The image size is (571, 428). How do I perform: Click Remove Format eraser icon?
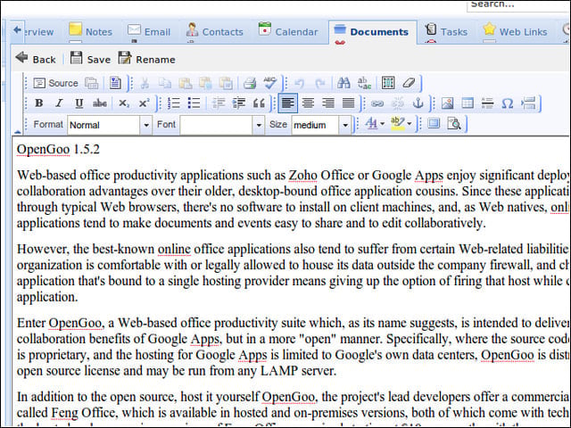click(409, 83)
